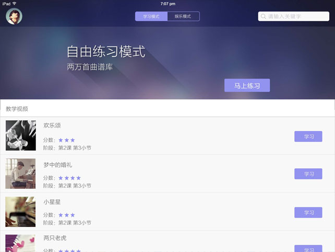The height and width of the screenshot is (252, 335).
Task: Switch to 娱乐模式 tab
Action: coord(184,16)
